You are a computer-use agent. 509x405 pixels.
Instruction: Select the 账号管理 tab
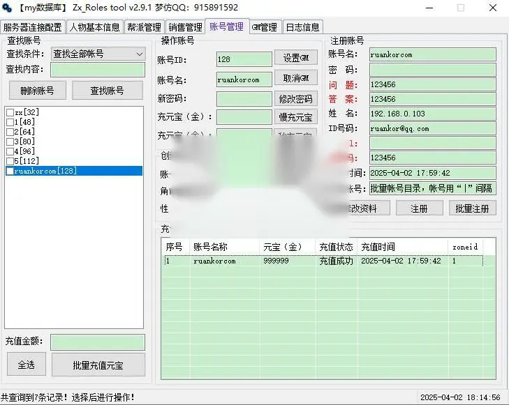coord(227,26)
